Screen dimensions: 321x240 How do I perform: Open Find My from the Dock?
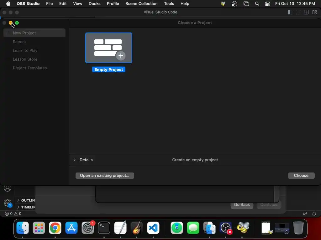177,228
